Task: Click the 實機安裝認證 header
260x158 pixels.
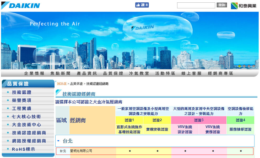Action: click(x=157, y=130)
